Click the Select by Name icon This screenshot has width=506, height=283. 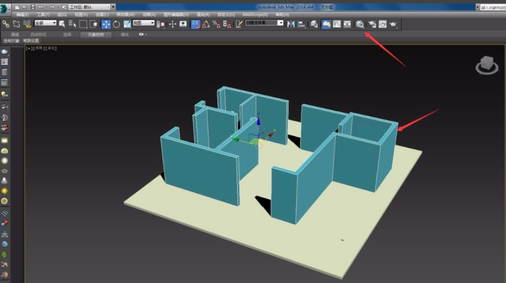[x=72, y=24]
